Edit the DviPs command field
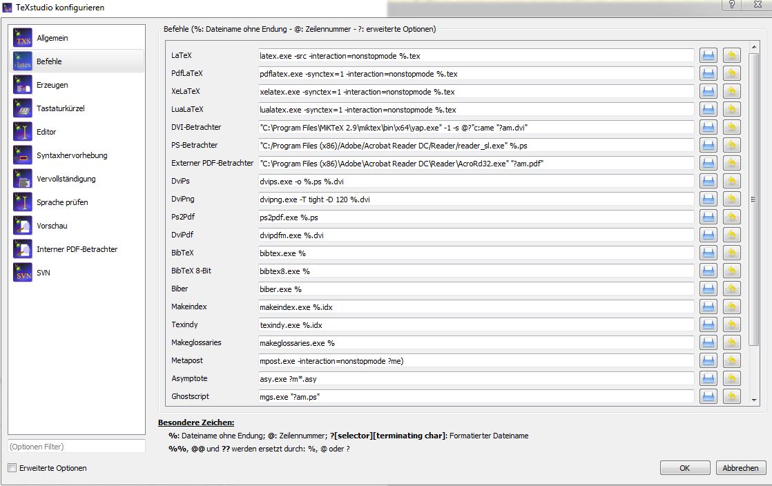 [476, 181]
